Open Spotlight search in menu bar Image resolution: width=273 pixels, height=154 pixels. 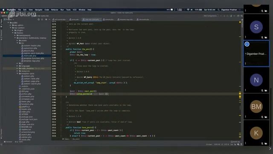[x=218, y=10]
